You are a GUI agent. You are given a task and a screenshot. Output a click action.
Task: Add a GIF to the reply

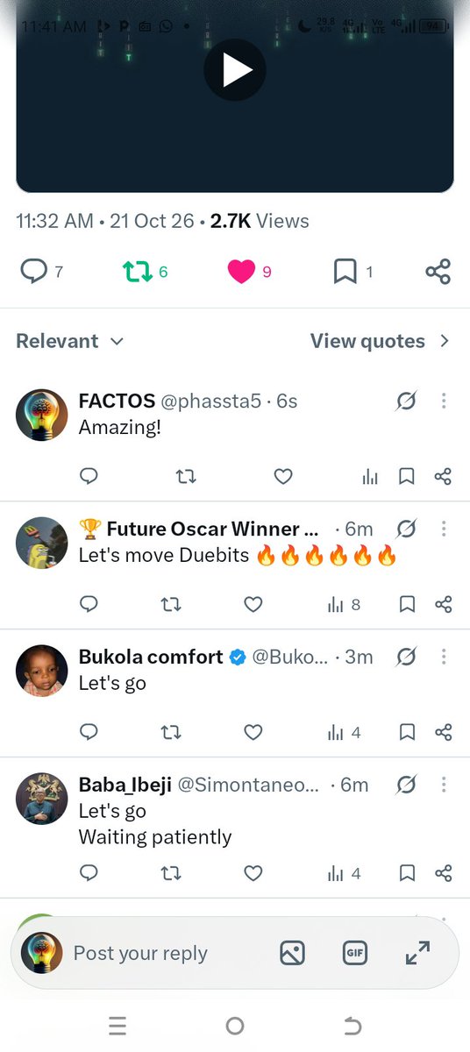(355, 954)
